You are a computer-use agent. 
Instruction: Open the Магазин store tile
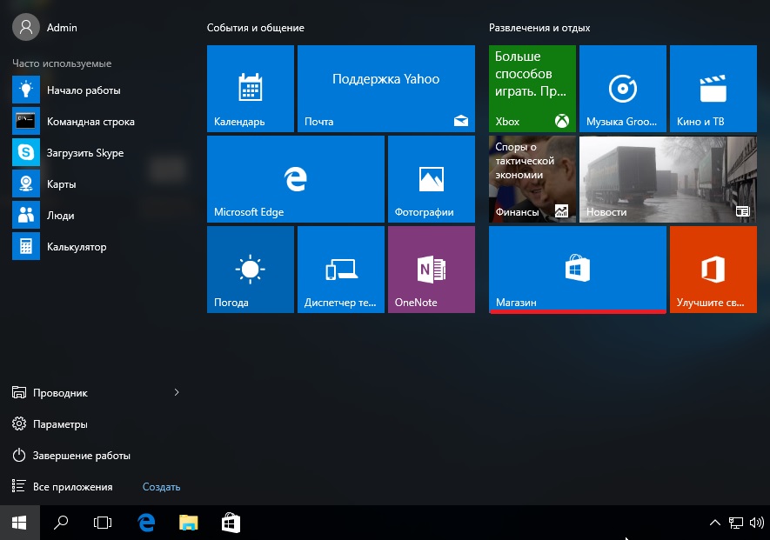(x=578, y=270)
